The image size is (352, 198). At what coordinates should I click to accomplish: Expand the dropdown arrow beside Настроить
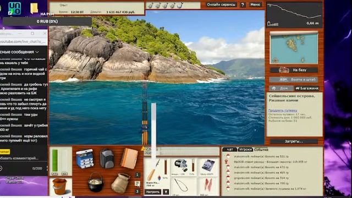tap(166, 192)
